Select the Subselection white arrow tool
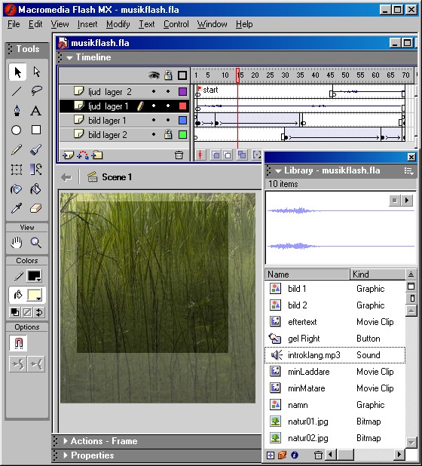422x466 pixels. (x=36, y=72)
